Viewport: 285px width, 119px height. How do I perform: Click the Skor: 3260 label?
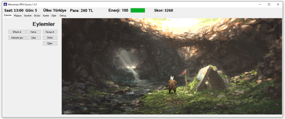click(164, 10)
